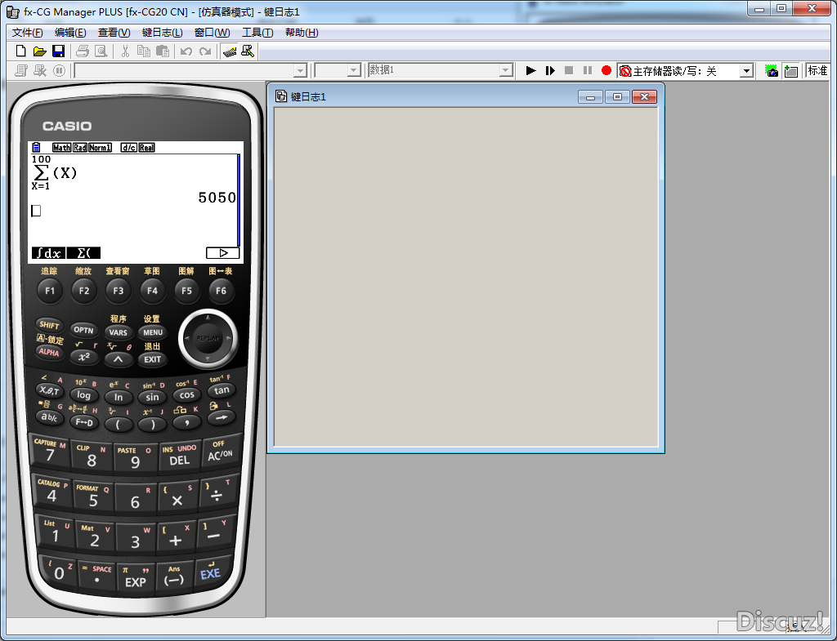This screenshot has width=837, height=641.
Task: Open the 窗口(W) menu
Action: point(212,33)
